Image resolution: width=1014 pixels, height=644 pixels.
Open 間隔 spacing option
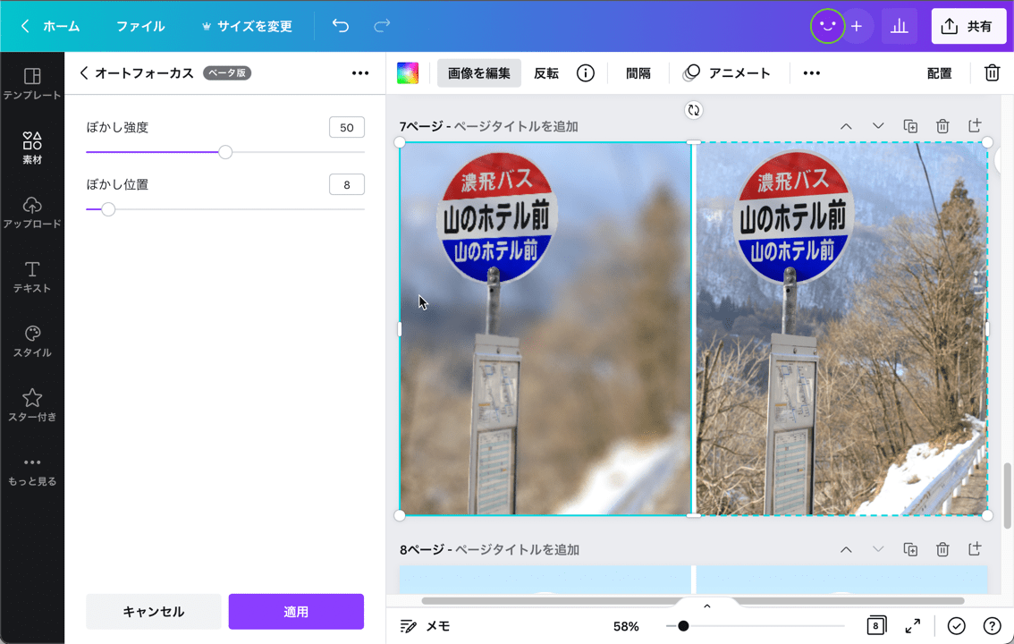tap(638, 73)
